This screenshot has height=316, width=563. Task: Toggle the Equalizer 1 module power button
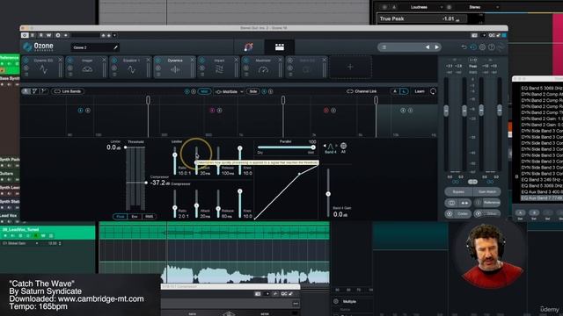pyautogui.click(x=114, y=61)
